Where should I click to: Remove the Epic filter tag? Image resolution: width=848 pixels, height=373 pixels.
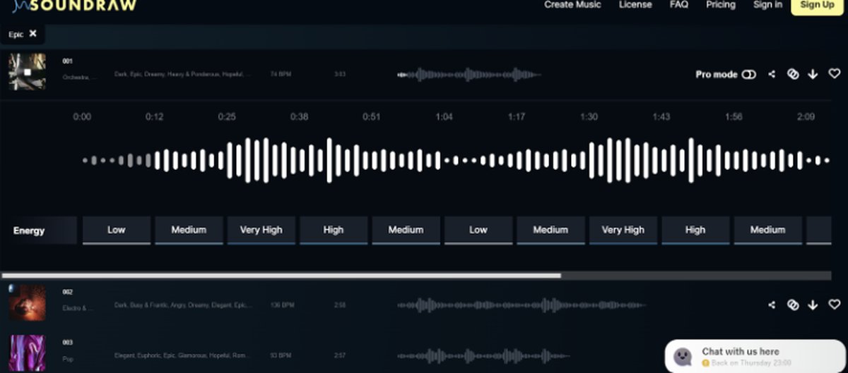pyautogui.click(x=33, y=33)
